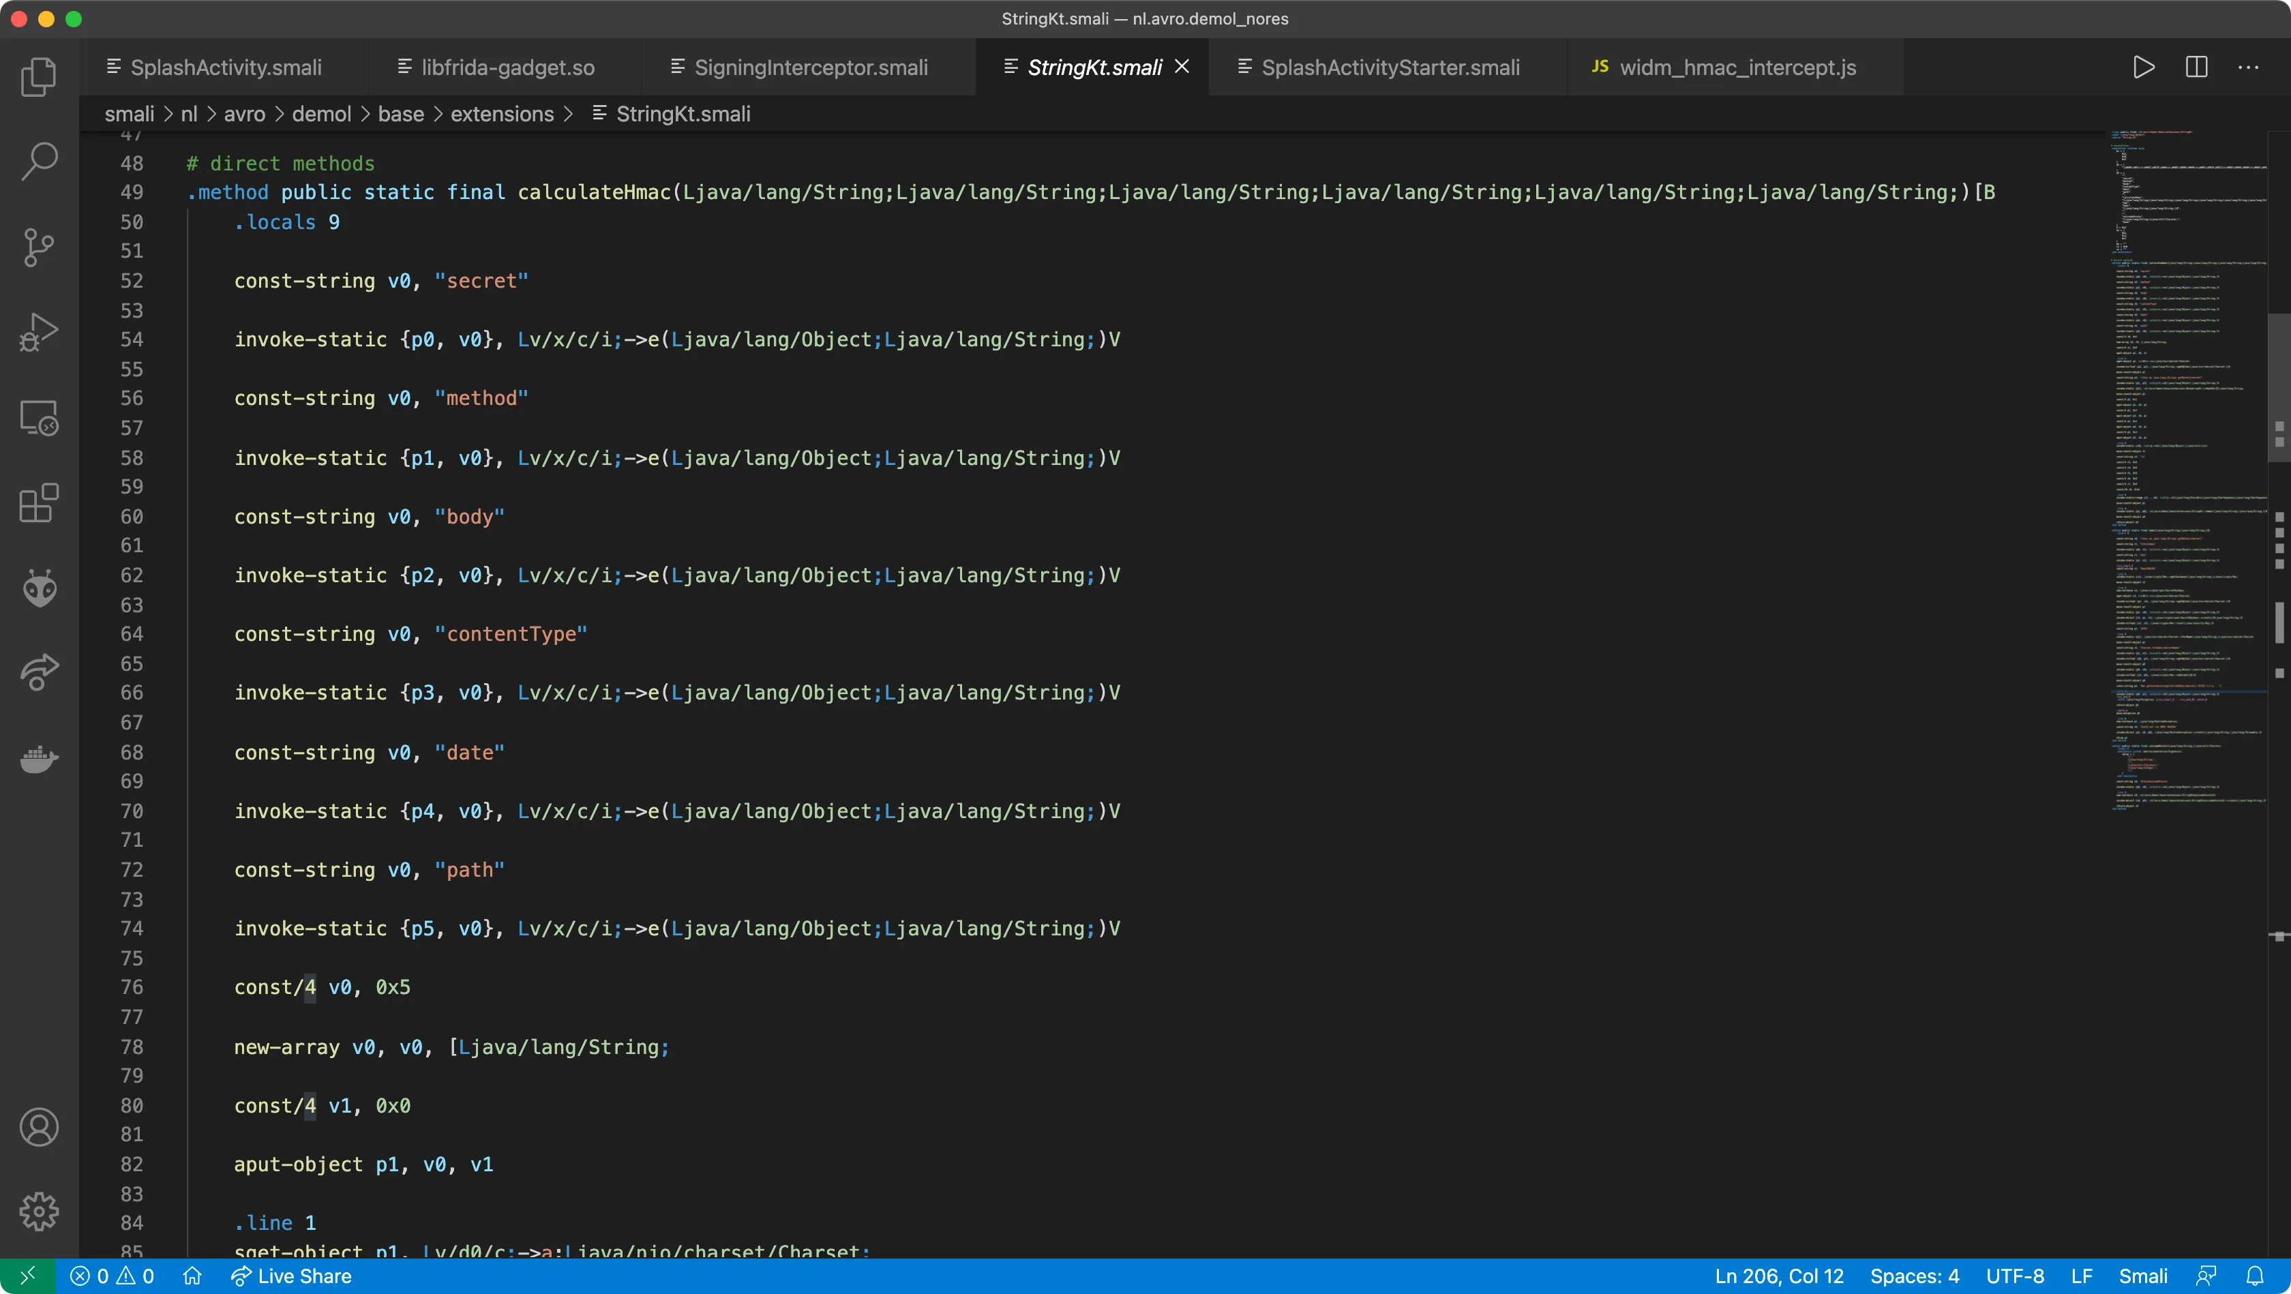Click Live Share in status bar
Image resolution: width=2291 pixels, height=1294 pixels.
(291, 1276)
